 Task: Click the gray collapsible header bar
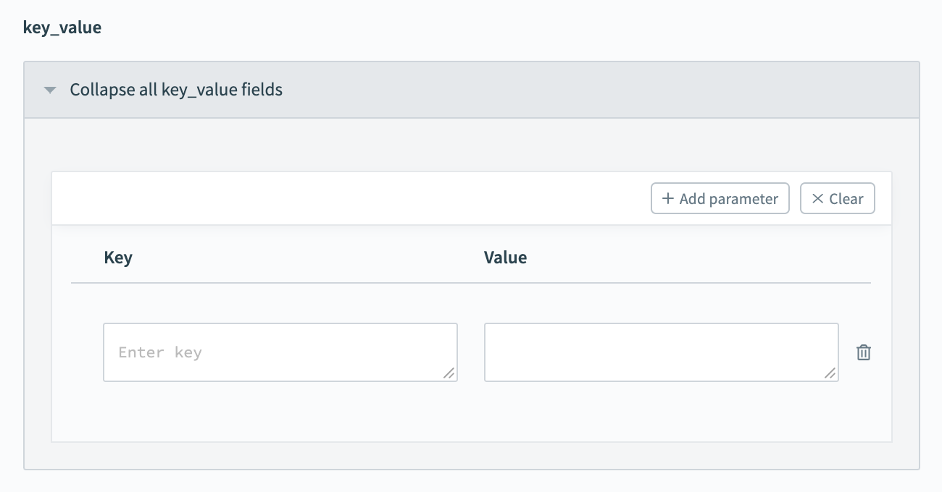point(471,90)
